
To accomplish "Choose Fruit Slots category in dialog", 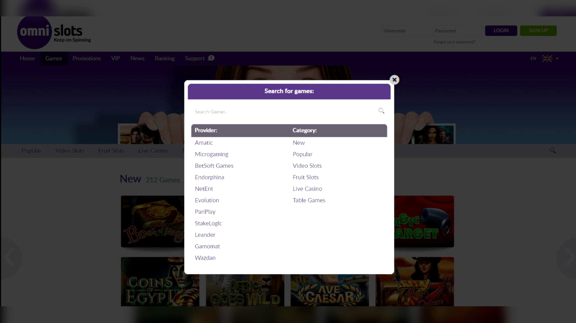I will [x=306, y=177].
